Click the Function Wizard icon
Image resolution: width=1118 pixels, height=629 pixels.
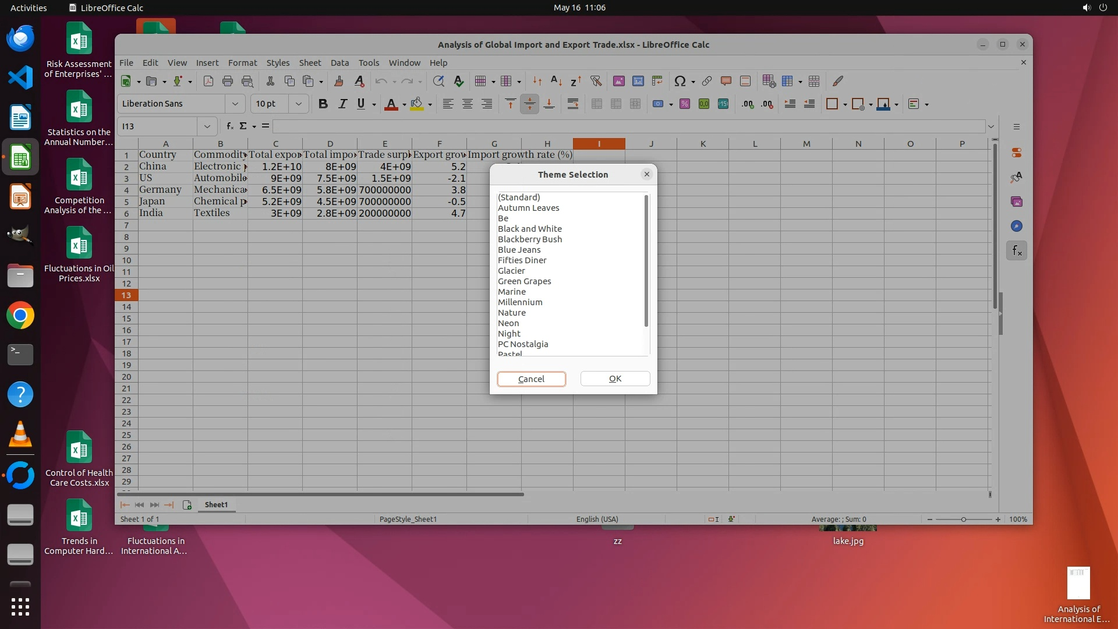coord(230,126)
